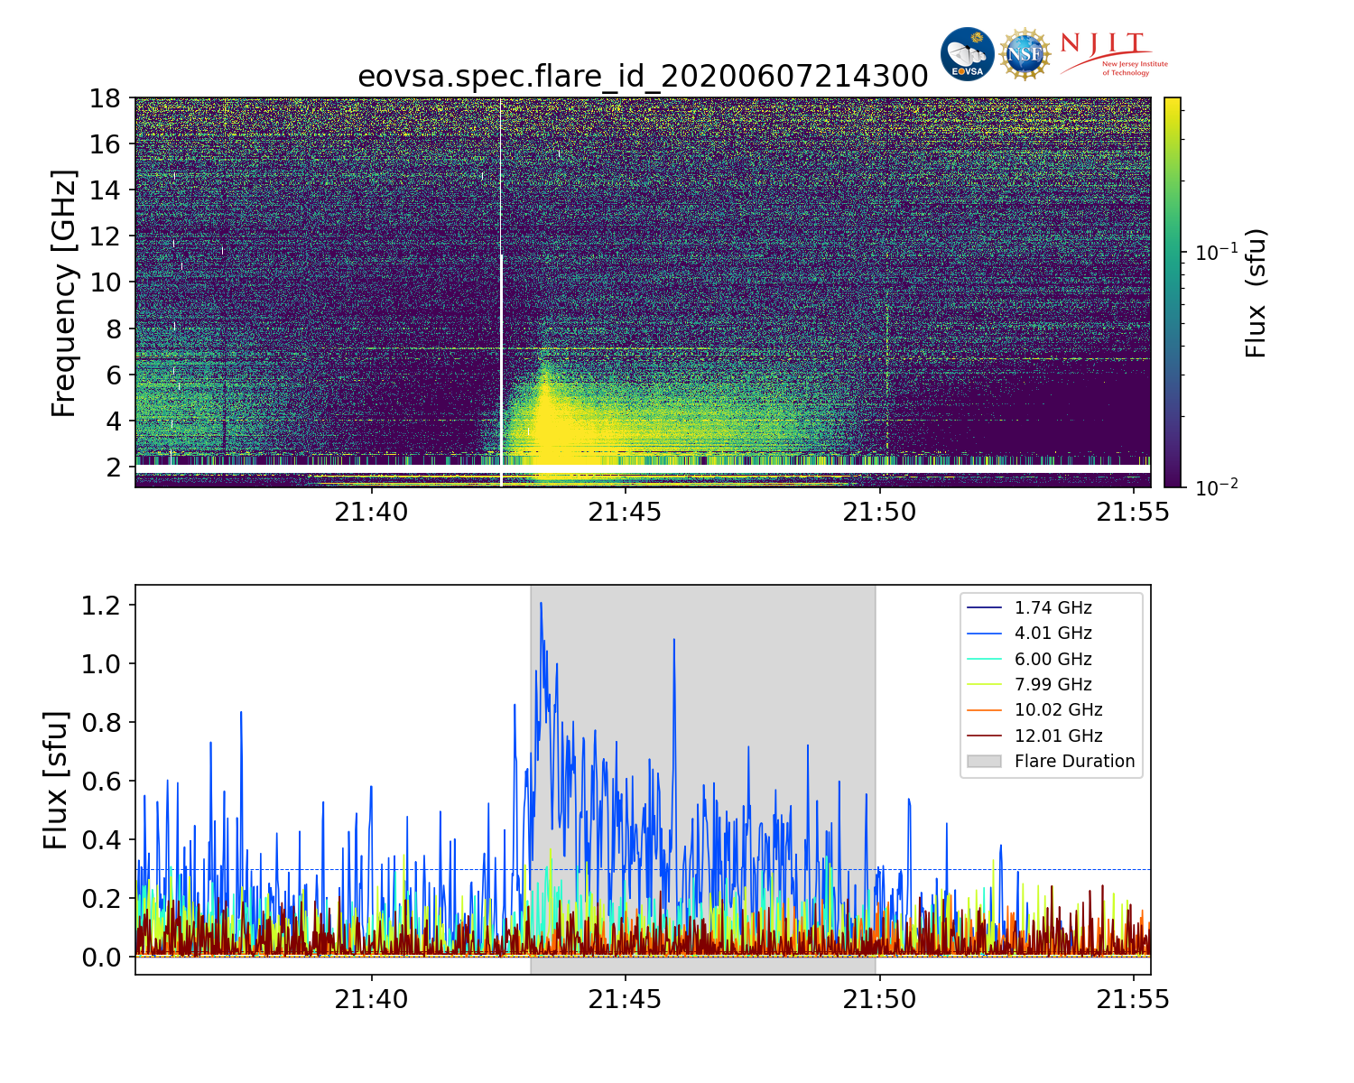The height and width of the screenshot is (1083, 1354).
Task: Click the 18 tick on the frequency axis
Action: 106,97
